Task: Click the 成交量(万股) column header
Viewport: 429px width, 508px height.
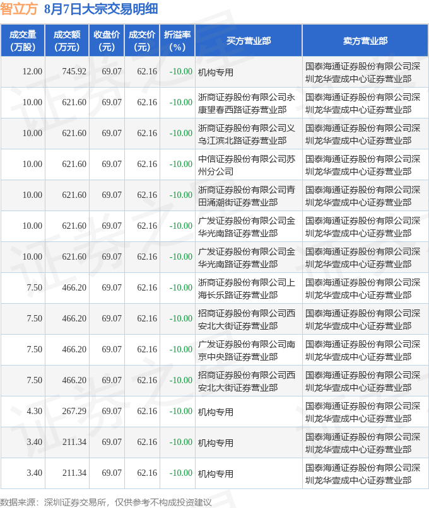Action: tap(23, 41)
